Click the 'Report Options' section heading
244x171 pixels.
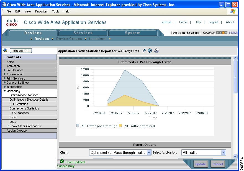(145, 145)
